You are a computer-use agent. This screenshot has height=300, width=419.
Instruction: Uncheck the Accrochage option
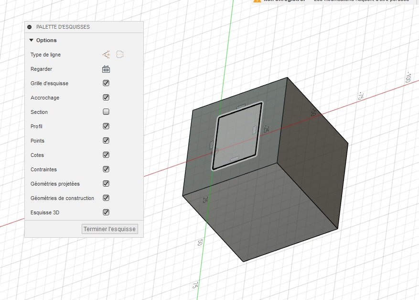pyautogui.click(x=106, y=98)
